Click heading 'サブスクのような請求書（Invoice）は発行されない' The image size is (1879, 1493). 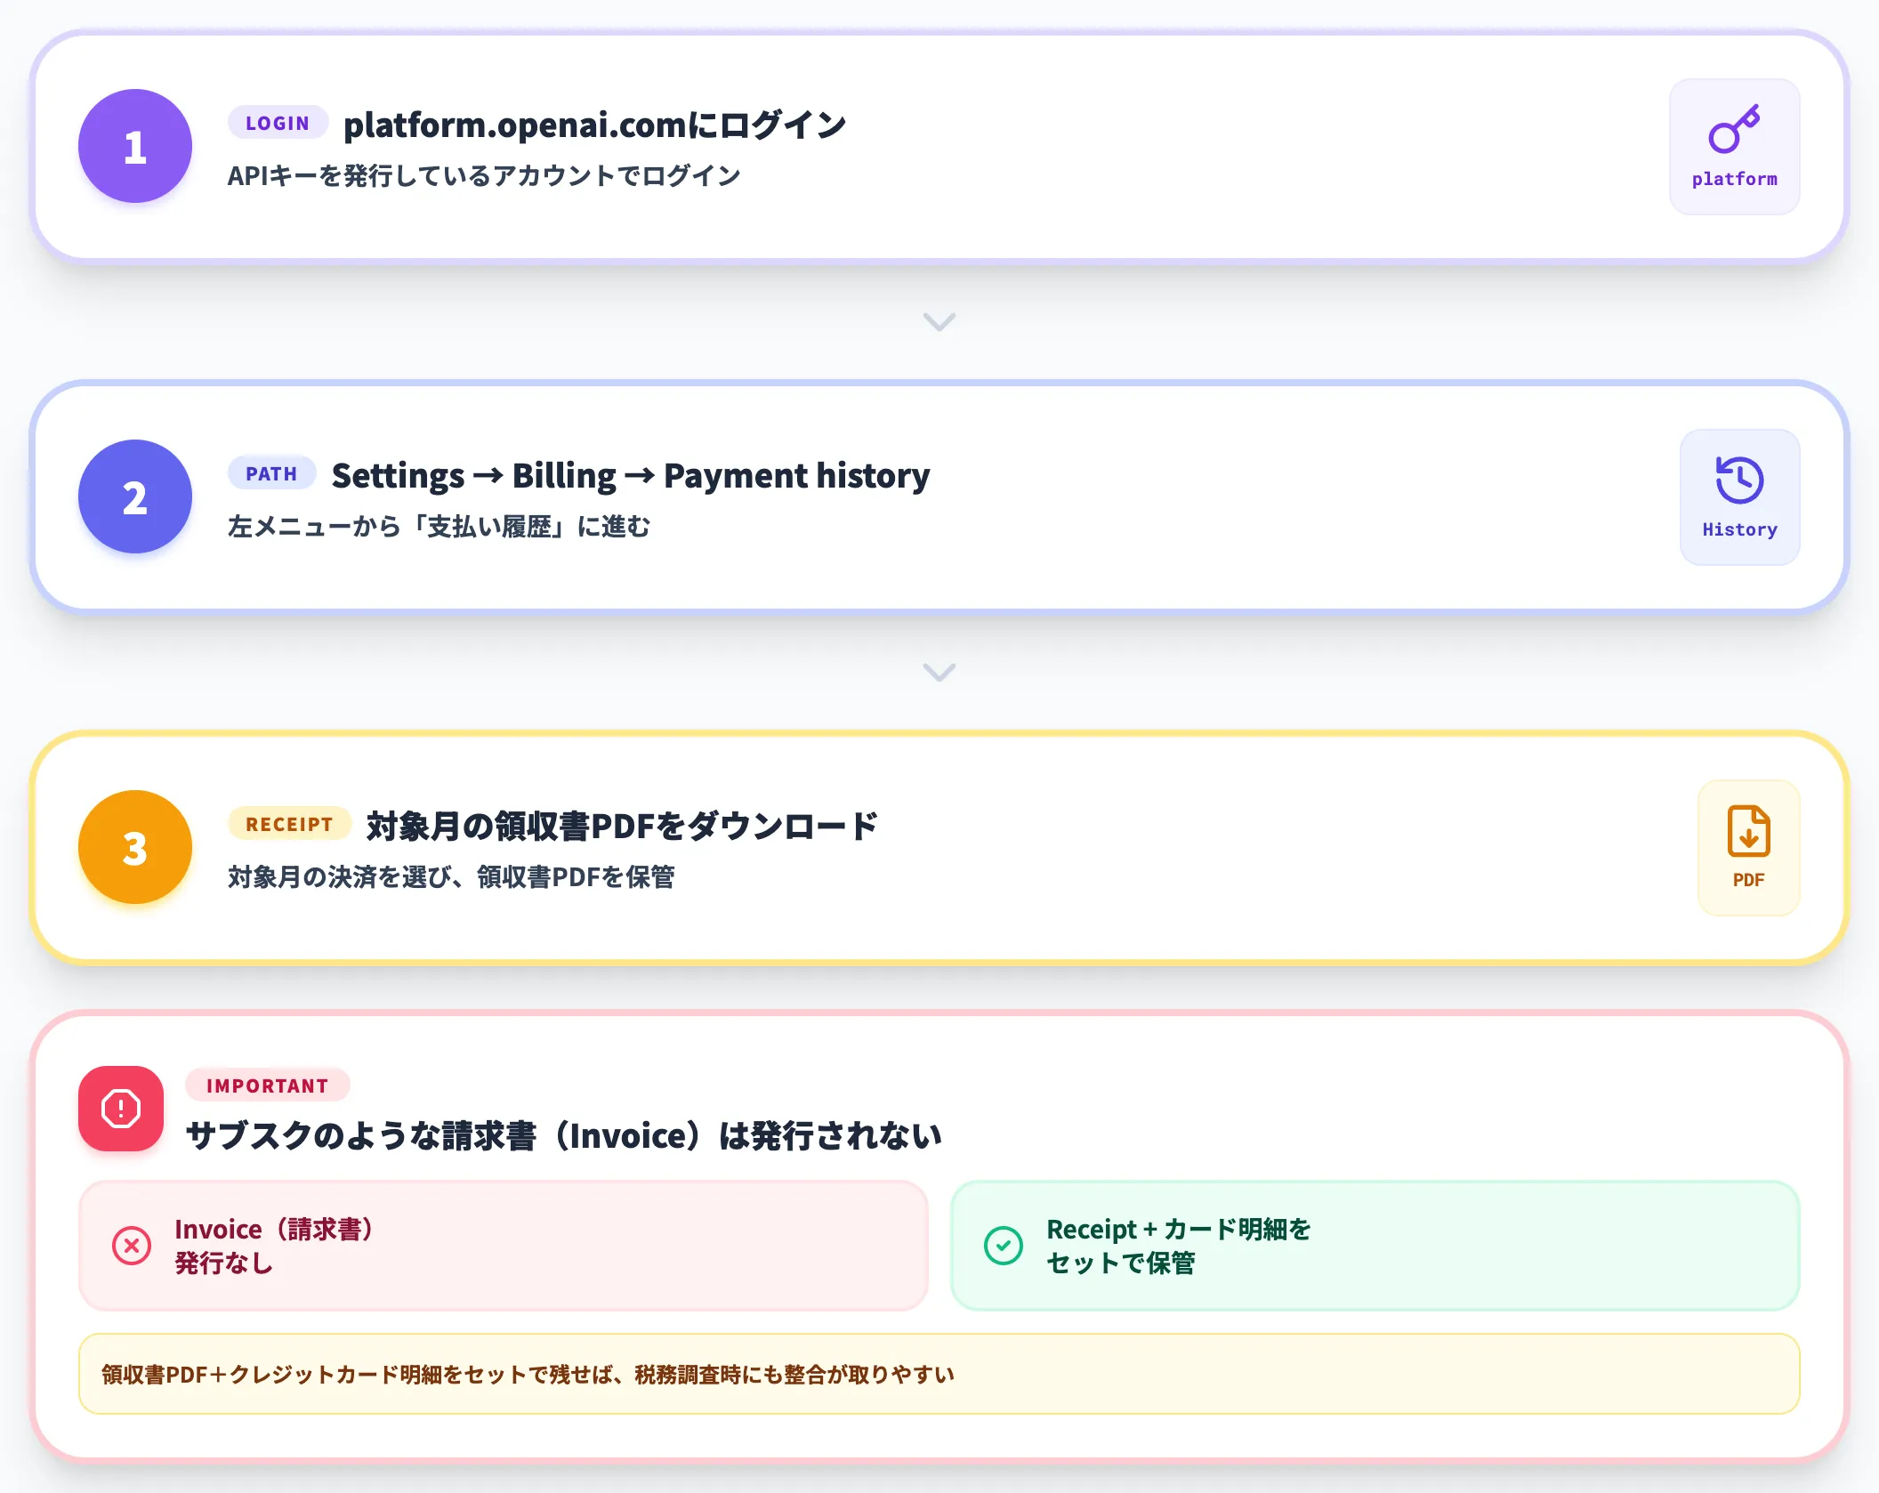pyautogui.click(x=564, y=1135)
